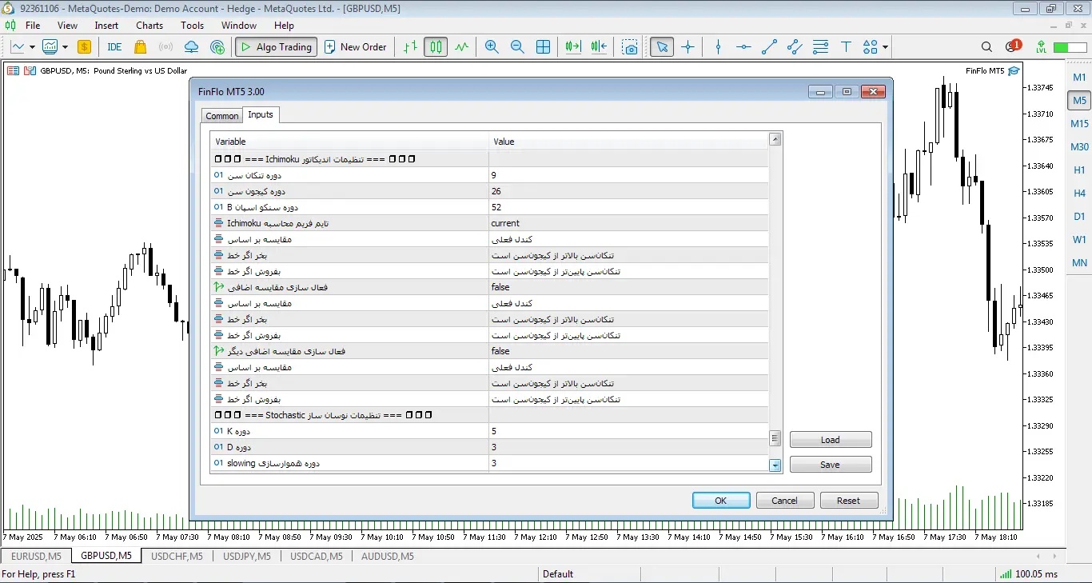The width and height of the screenshot is (1092, 583).
Task: Click the Zoom Out magnifier
Action: (x=517, y=47)
